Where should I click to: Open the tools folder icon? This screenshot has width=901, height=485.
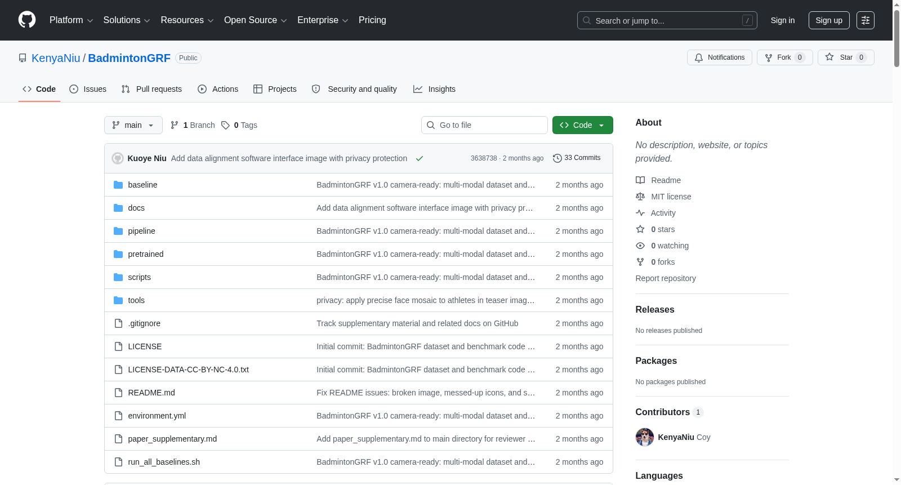[x=118, y=300]
